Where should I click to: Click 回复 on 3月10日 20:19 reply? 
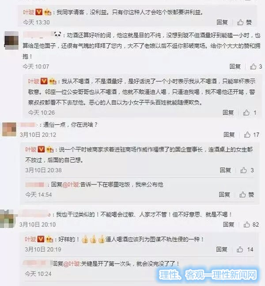(222, 249)
